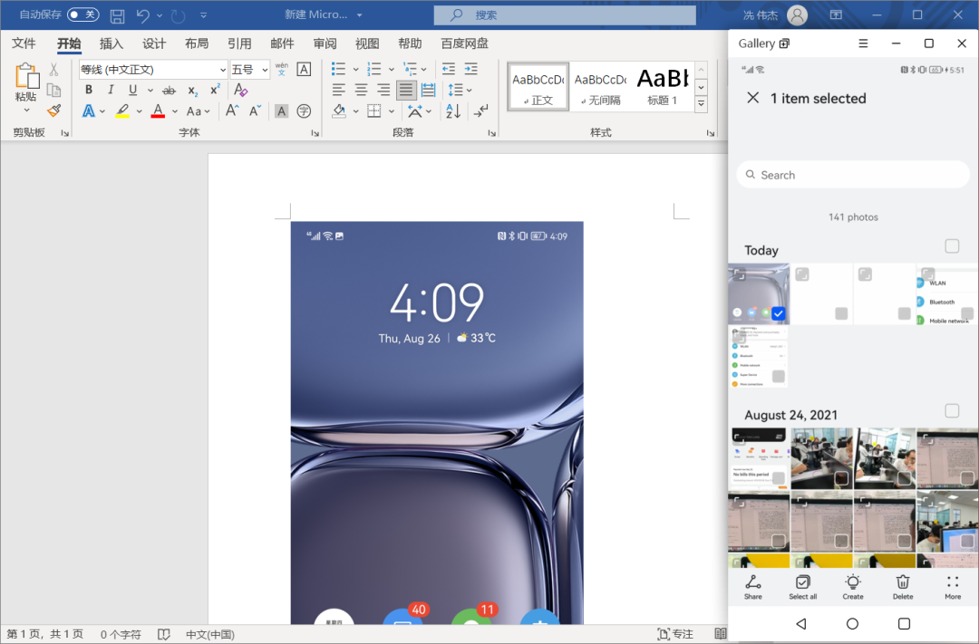Apply strikethrough to text
Image resolution: width=979 pixels, height=644 pixels.
point(169,91)
